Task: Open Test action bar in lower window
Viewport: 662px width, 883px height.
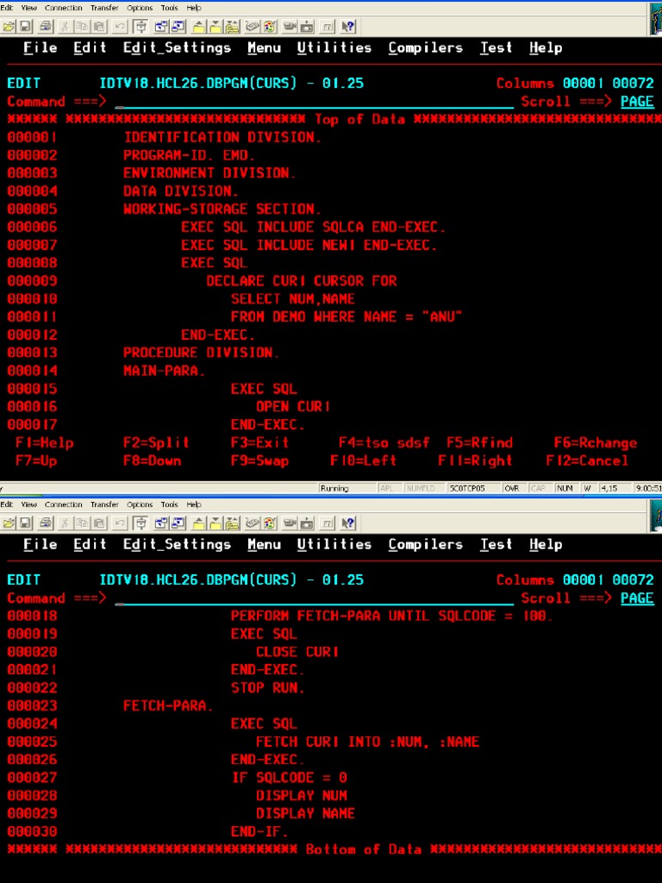Action: point(496,545)
